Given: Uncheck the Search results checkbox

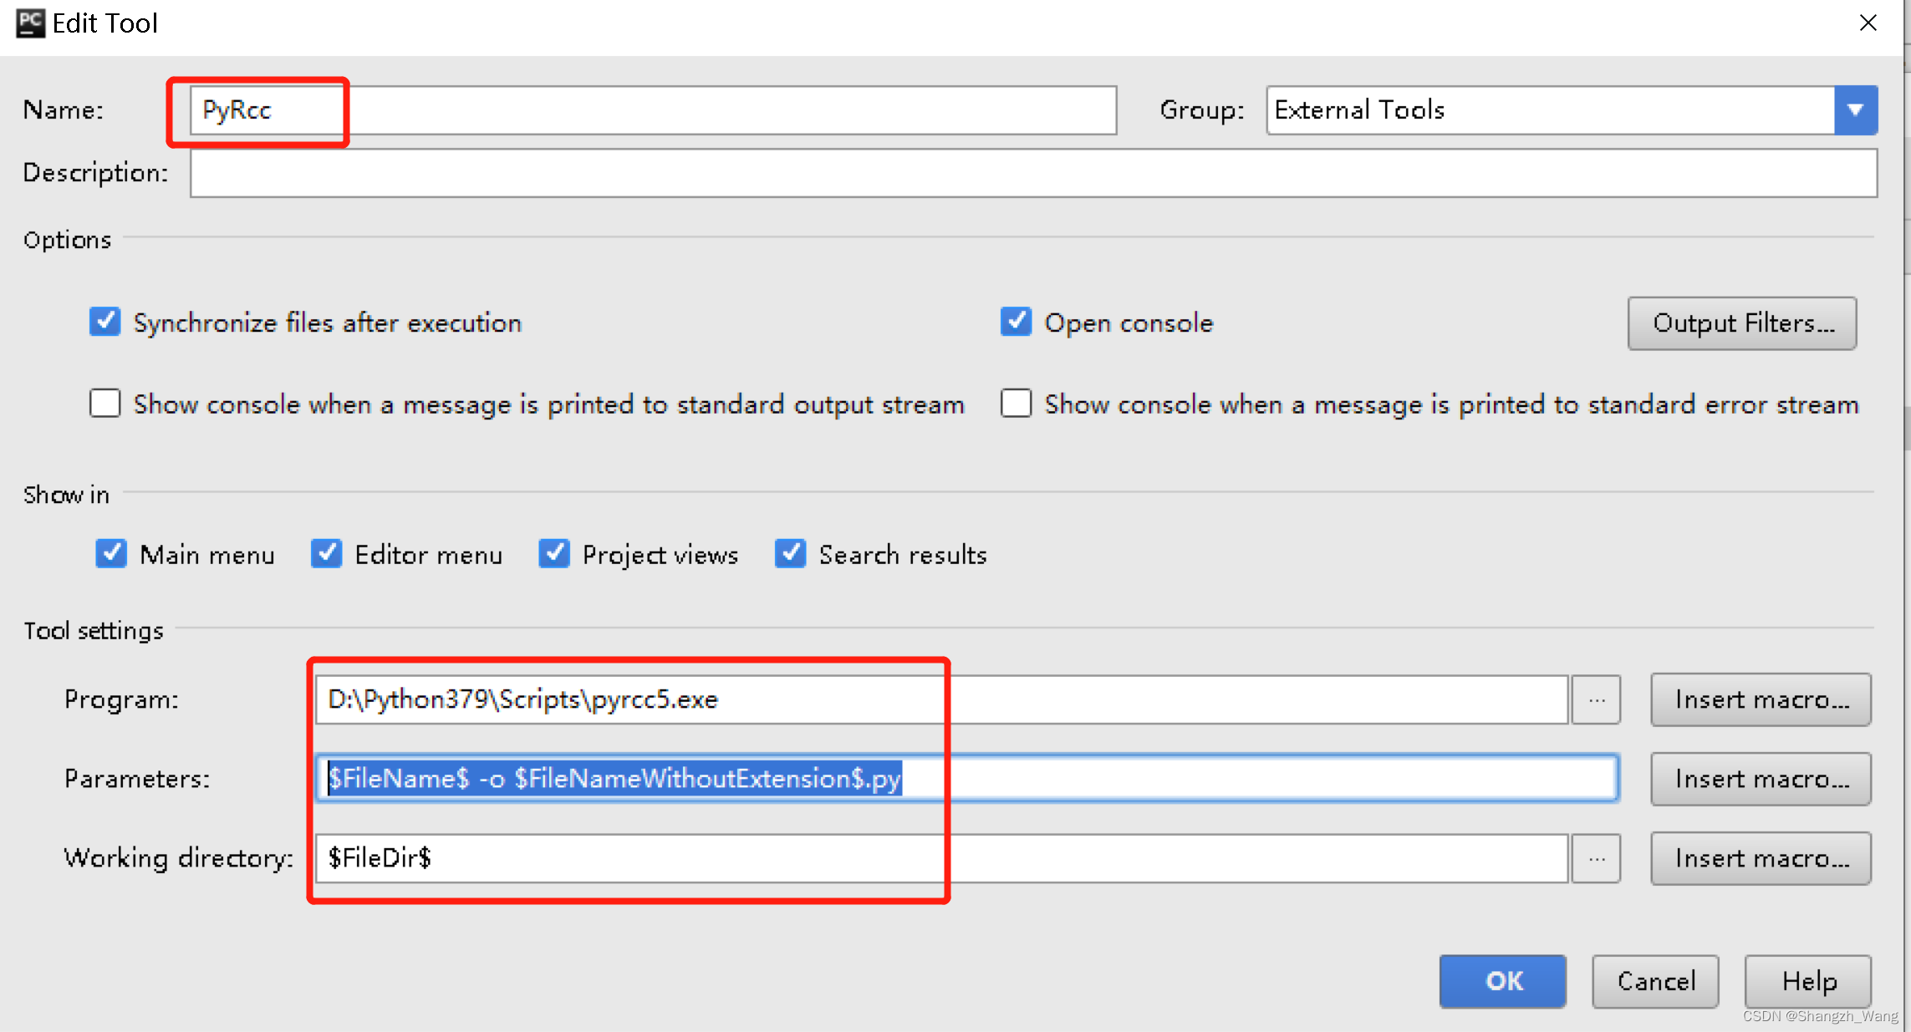Looking at the screenshot, I should coord(790,554).
